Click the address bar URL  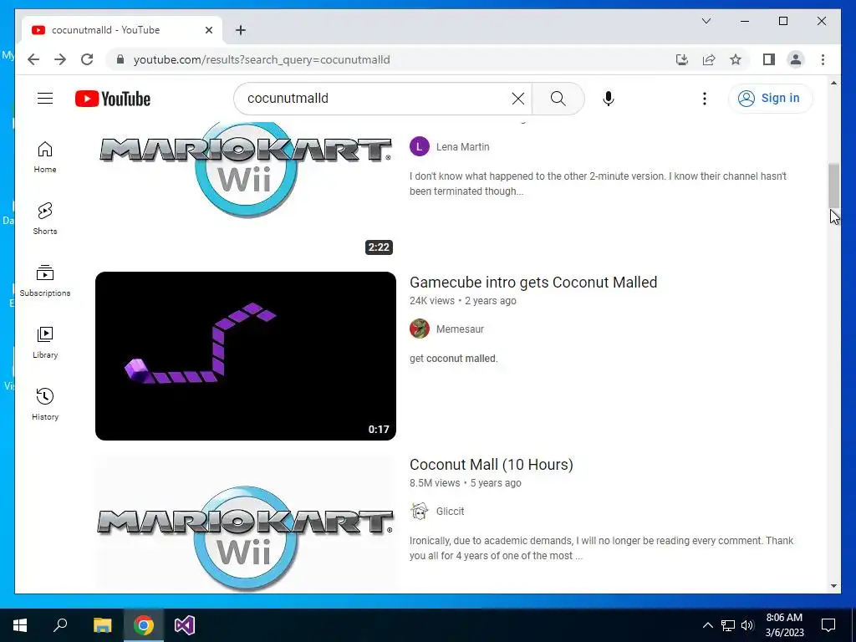[x=262, y=59]
